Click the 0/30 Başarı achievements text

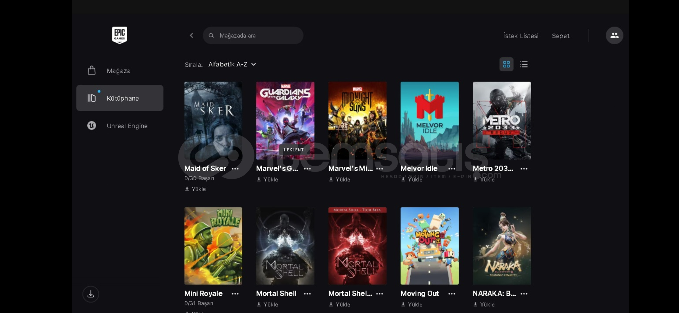point(199,178)
